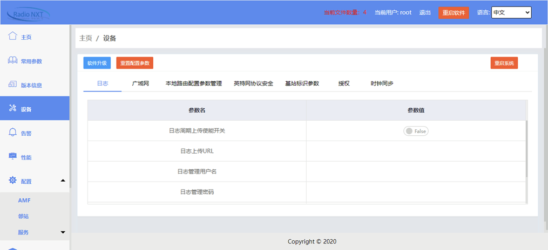Click the alarm bell icon
This screenshot has height=250, width=548.
[x=12, y=133]
